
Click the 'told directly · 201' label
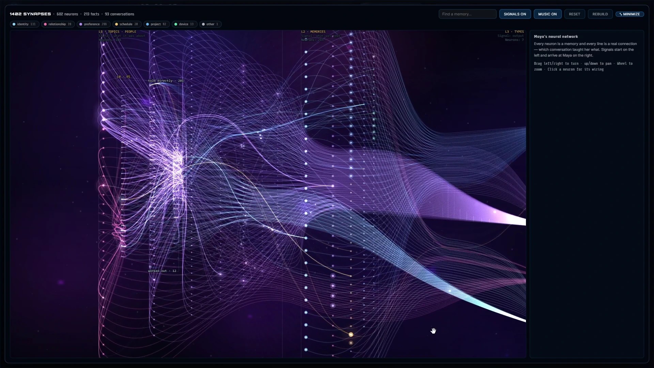pos(166,81)
